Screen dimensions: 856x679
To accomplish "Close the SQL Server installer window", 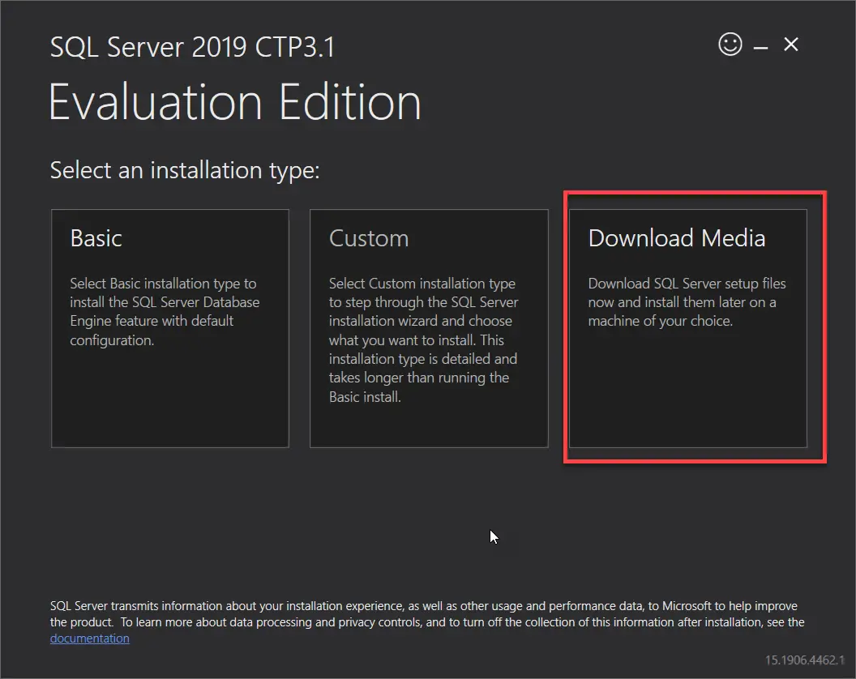I will [x=790, y=45].
